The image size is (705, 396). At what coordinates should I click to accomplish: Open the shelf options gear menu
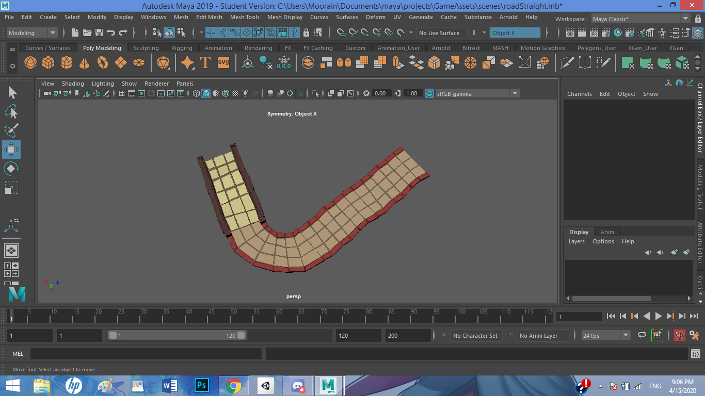click(x=12, y=67)
